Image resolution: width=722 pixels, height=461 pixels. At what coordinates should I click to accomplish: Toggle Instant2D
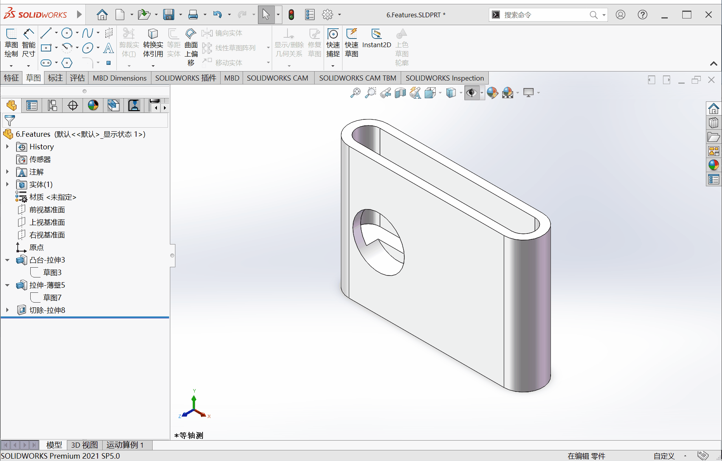pyautogui.click(x=376, y=39)
